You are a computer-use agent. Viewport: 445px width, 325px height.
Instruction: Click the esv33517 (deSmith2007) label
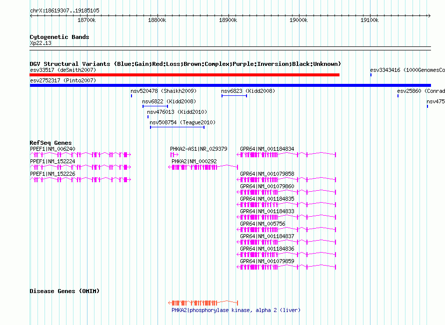click(x=63, y=70)
